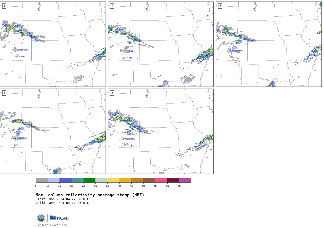The height and width of the screenshot is (228, 324).
Task: Click the gray 5-10 dBZ swatch
Action: coord(42,180)
